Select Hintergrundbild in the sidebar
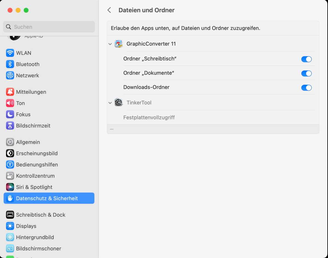The width and height of the screenshot is (328, 258). [49, 237]
